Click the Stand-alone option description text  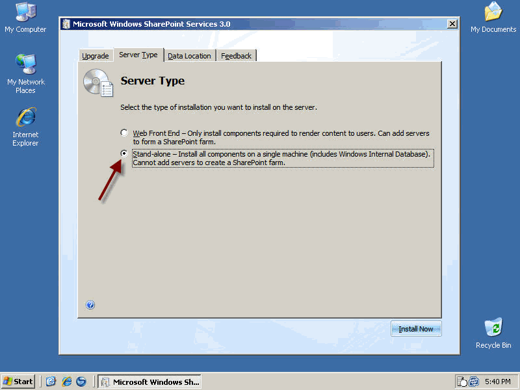[x=283, y=158]
